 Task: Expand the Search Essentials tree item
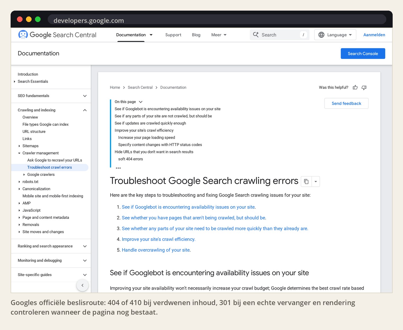[15, 81]
